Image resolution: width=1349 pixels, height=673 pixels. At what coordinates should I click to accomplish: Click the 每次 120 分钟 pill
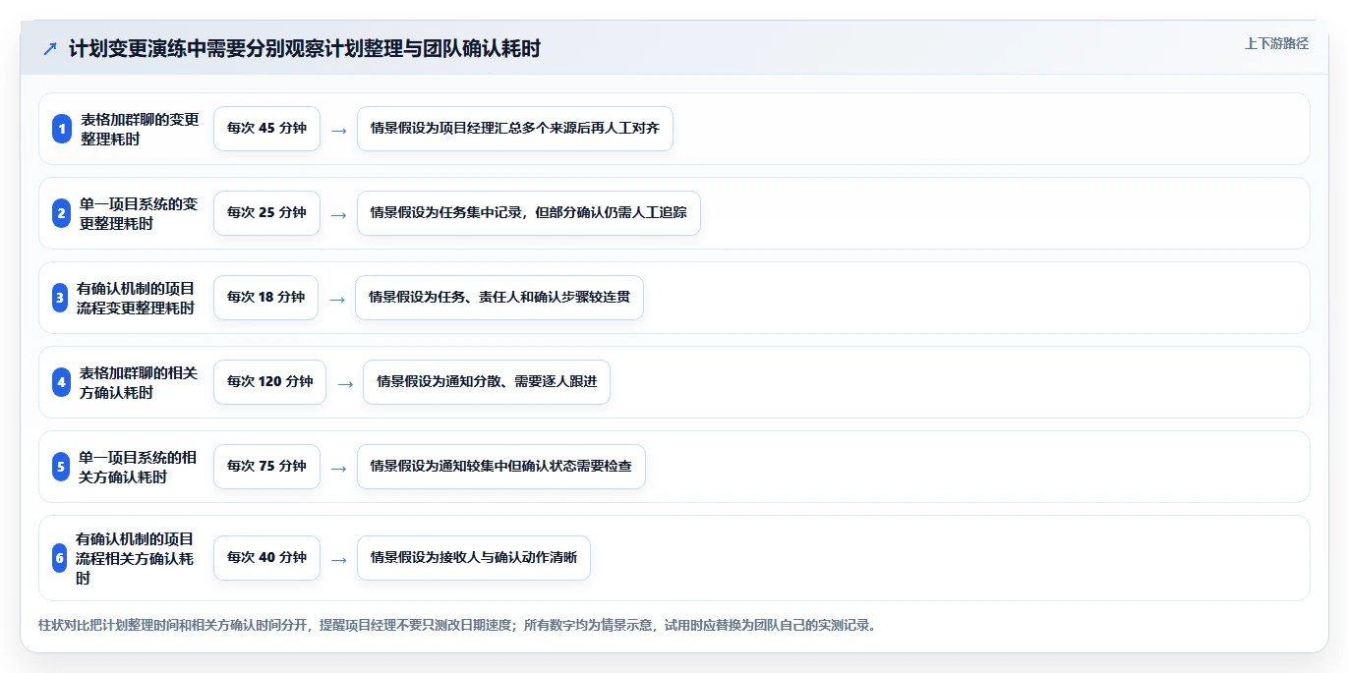pyautogui.click(x=269, y=382)
